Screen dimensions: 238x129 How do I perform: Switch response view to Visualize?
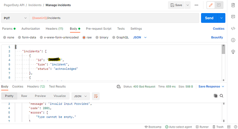click(x=59, y=96)
